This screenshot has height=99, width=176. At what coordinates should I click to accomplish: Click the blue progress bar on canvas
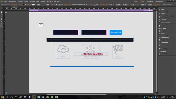tap(92, 67)
